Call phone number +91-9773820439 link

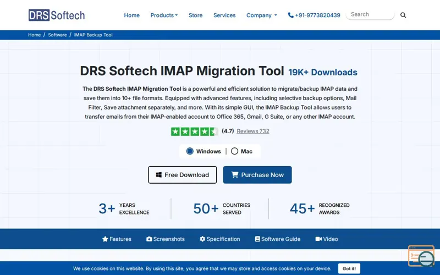pos(314,15)
